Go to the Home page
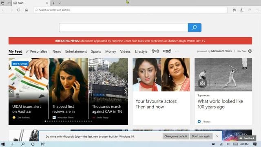 pyautogui.click(x=26, y=10)
